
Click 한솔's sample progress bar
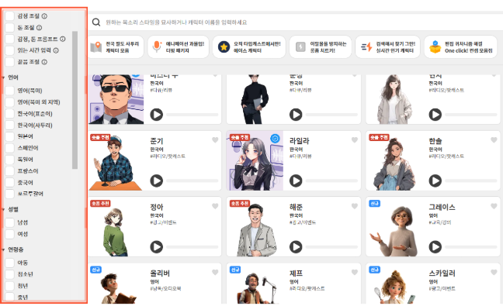click(x=471, y=181)
